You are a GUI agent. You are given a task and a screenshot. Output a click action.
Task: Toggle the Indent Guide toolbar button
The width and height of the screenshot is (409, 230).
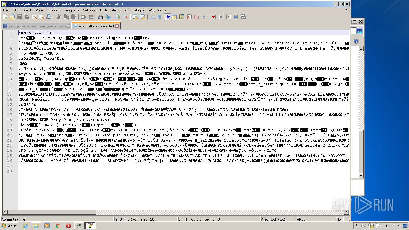167,17
